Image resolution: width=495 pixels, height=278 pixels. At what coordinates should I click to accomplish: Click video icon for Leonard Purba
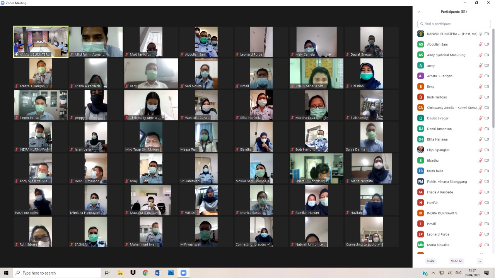click(x=486, y=234)
